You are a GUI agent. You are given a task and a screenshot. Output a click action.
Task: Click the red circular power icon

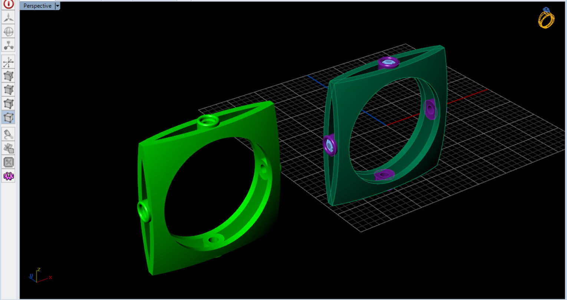[9, 4]
